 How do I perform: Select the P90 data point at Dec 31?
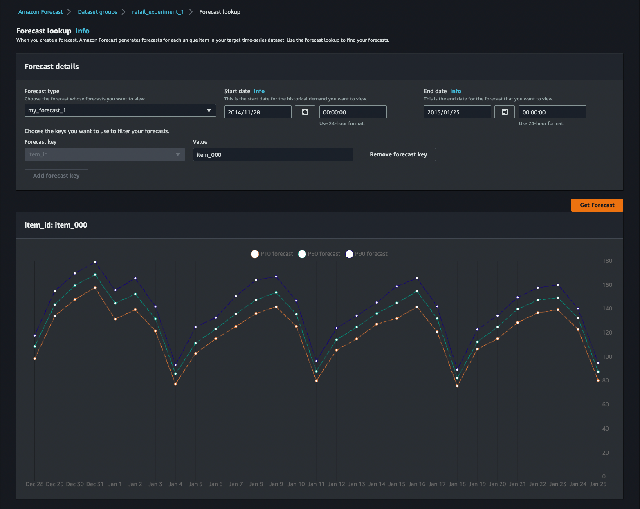click(x=95, y=262)
